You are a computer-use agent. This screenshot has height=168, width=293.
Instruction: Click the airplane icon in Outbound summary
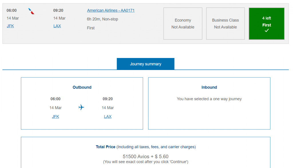tap(81, 107)
